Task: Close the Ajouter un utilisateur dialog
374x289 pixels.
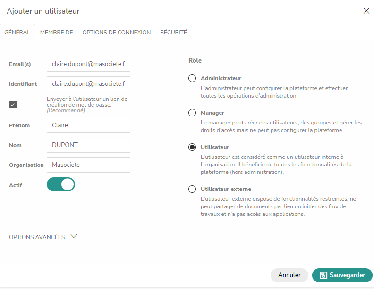Action: 366,11
